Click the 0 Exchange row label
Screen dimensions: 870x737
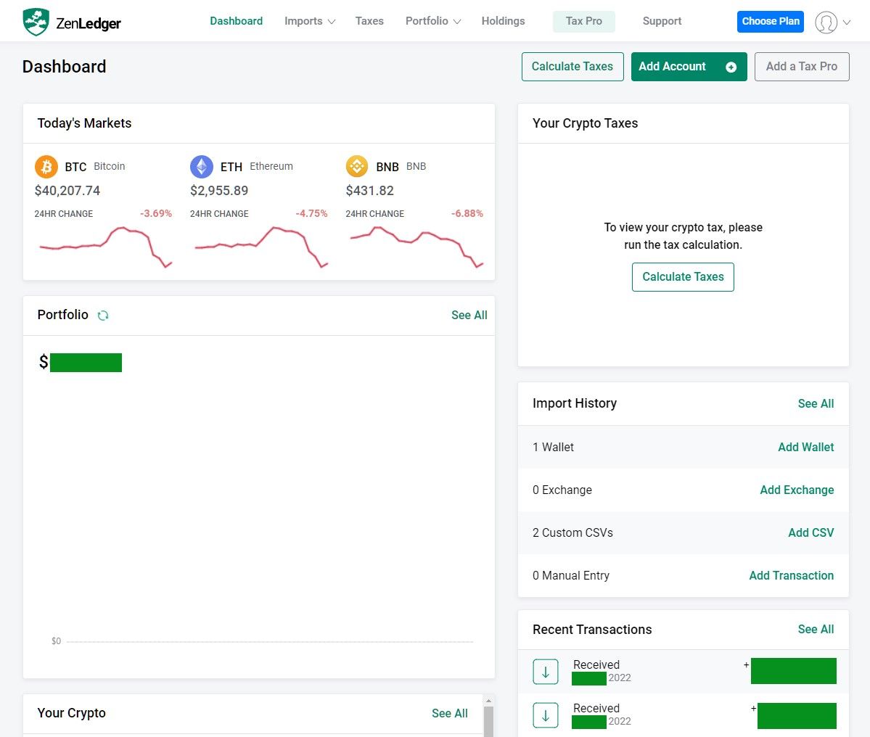(562, 490)
